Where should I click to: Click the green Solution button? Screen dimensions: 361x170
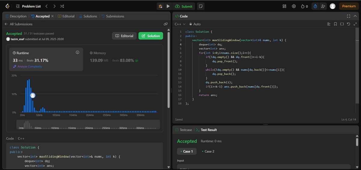pos(151,36)
